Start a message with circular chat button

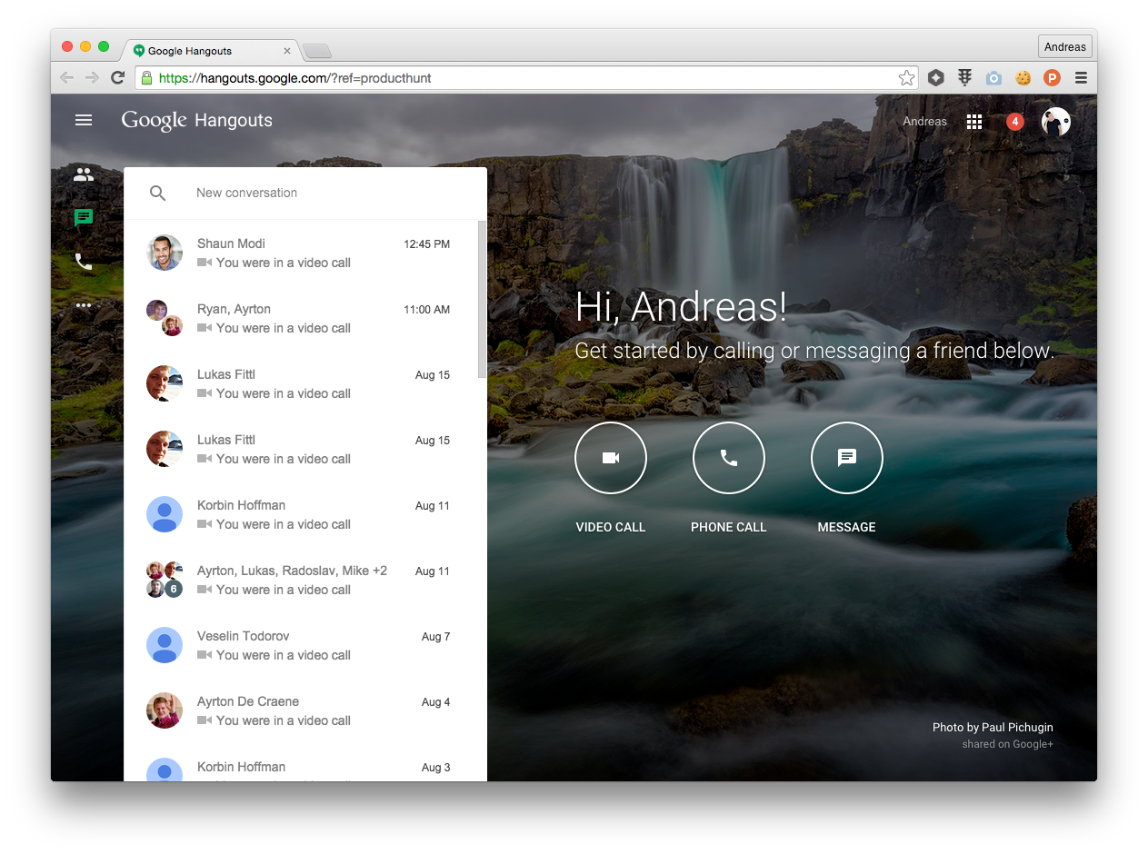click(847, 458)
